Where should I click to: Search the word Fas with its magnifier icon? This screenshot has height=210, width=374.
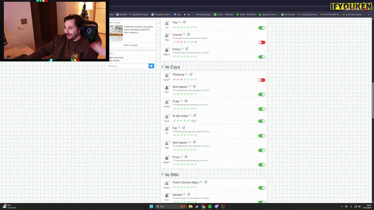click(x=180, y=22)
